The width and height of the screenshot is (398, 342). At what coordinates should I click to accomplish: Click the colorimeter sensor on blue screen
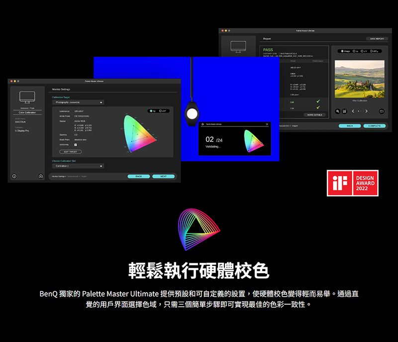coord(192,114)
